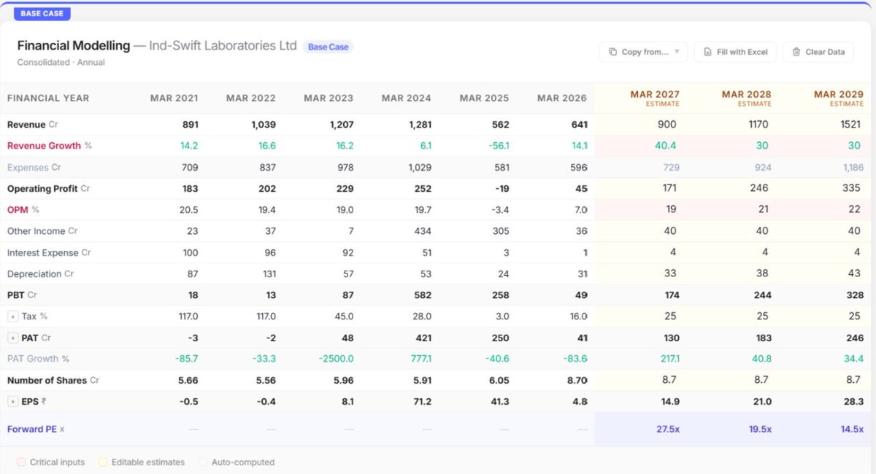876x474 pixels.
Task: Expand the PAT Cr row
Action: (13, 338)
